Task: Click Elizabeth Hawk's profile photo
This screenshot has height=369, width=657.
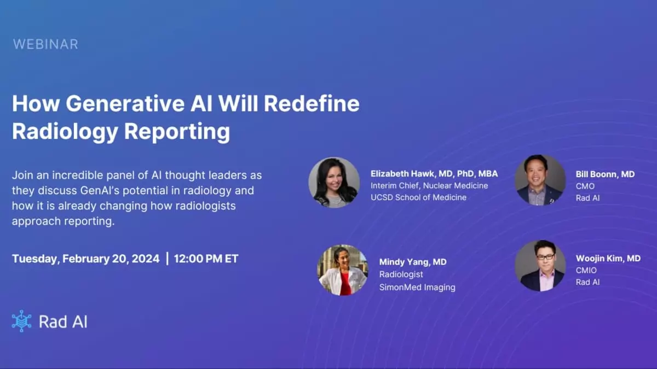Action: pos(334,183)
